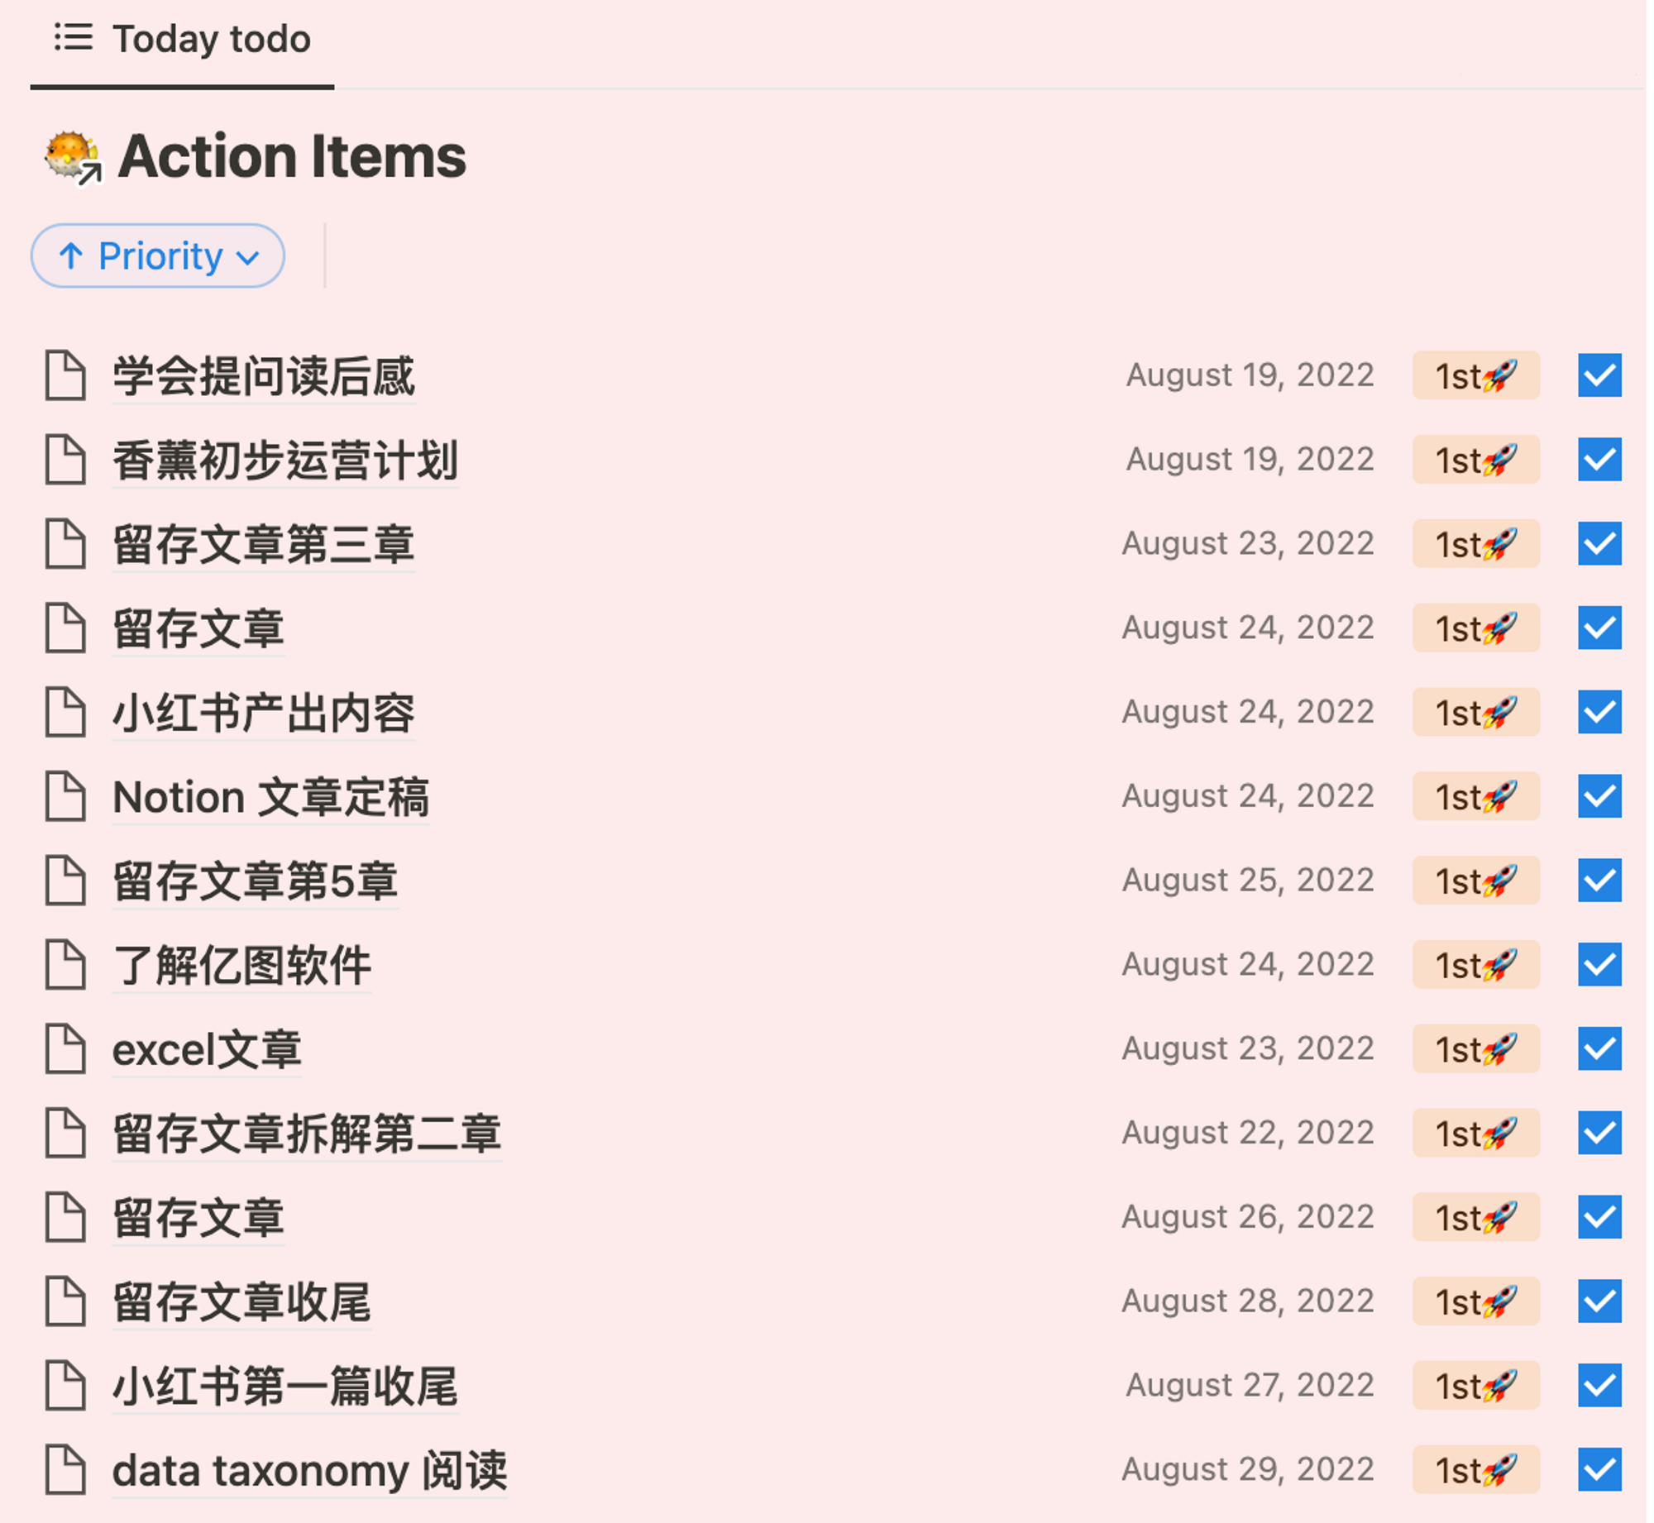Open the 了解亿图软件 page
1654x1523 pixels.
241,965
